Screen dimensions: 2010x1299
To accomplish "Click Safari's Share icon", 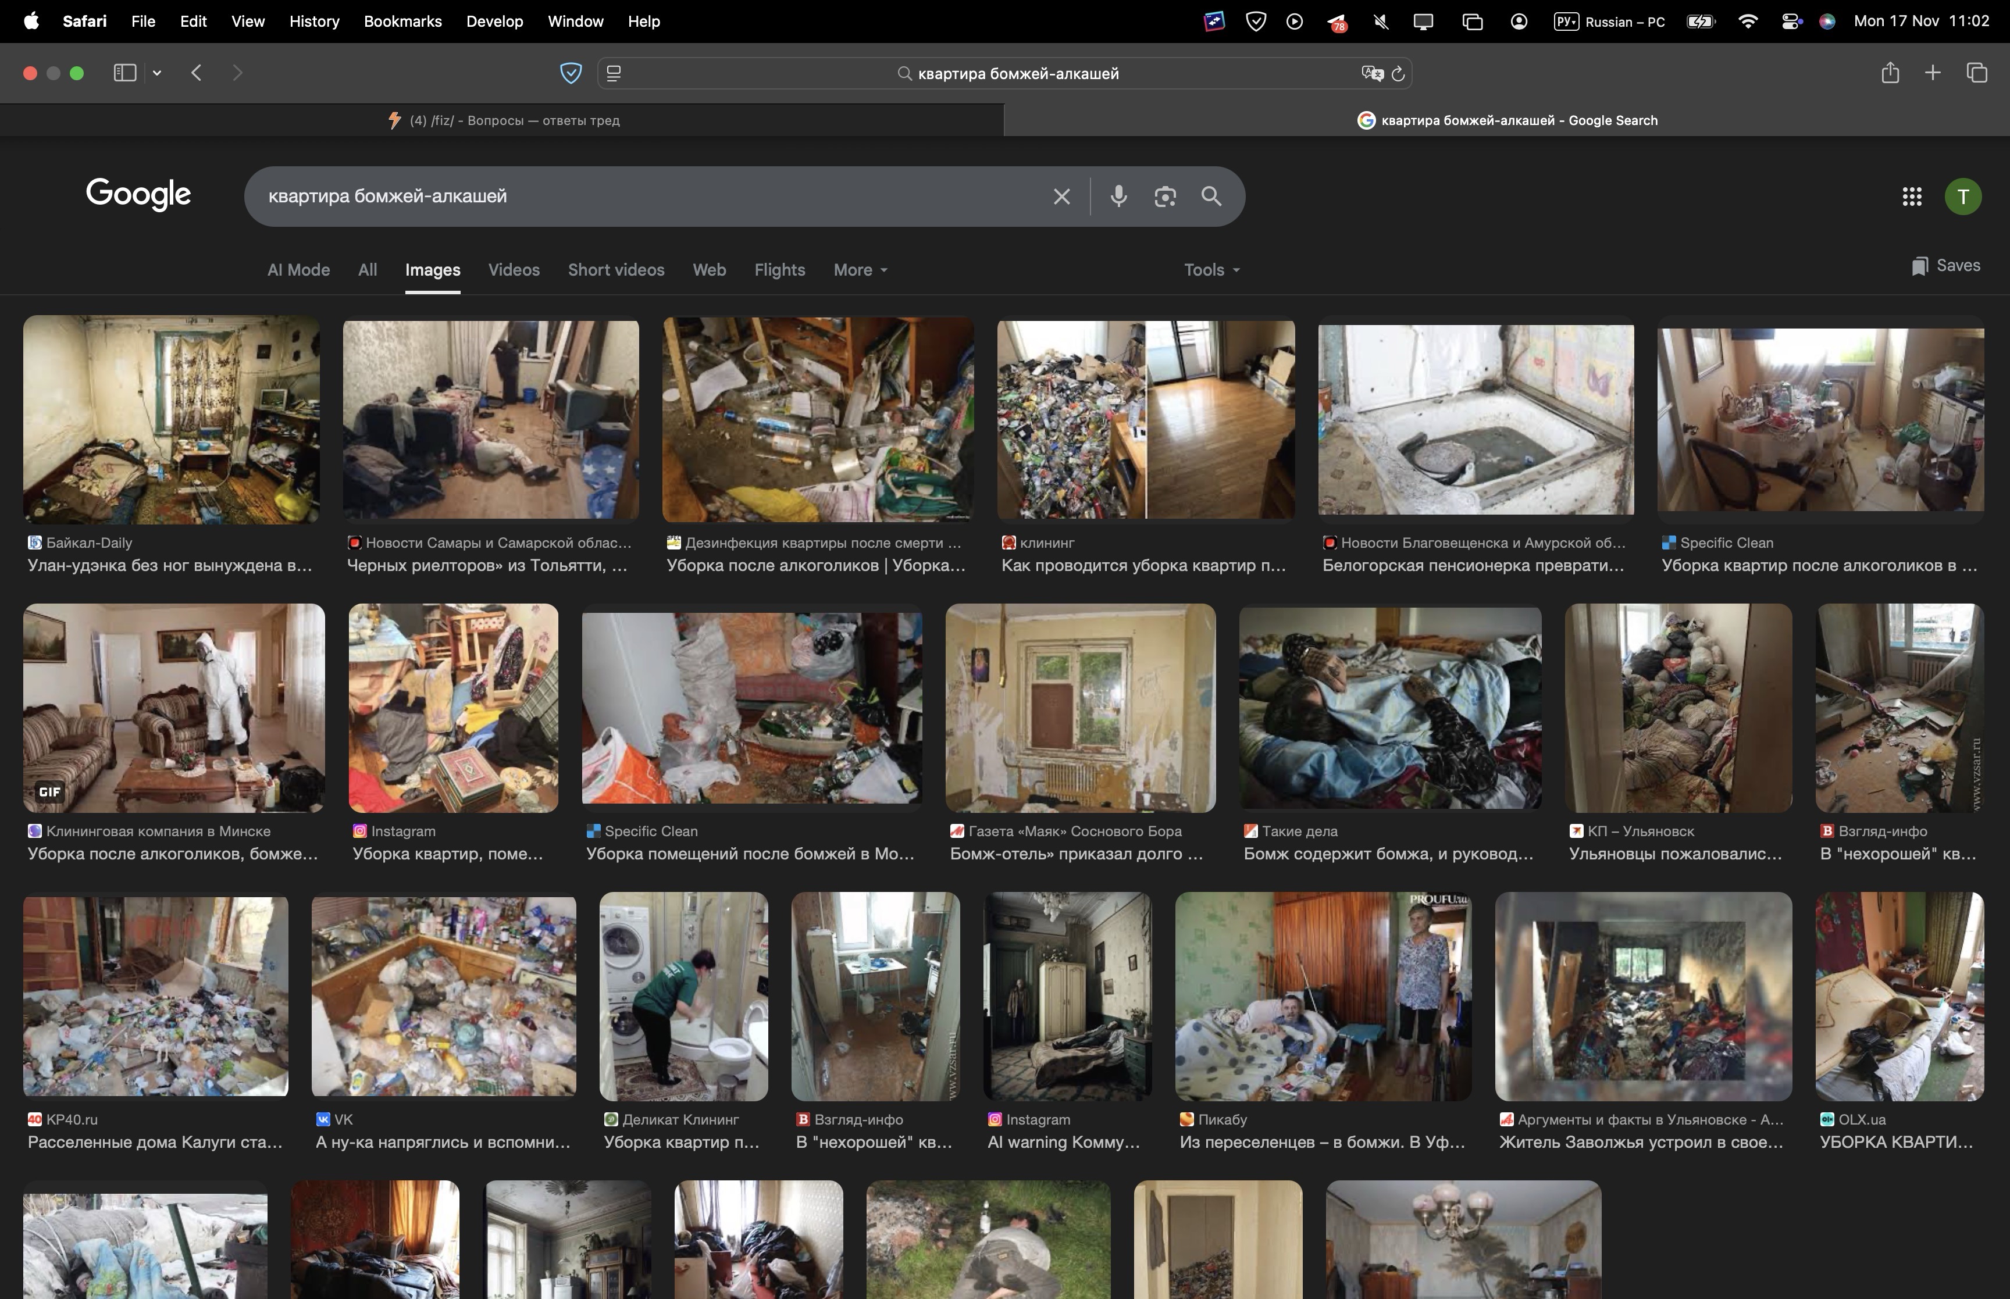I will [1890, 73].
